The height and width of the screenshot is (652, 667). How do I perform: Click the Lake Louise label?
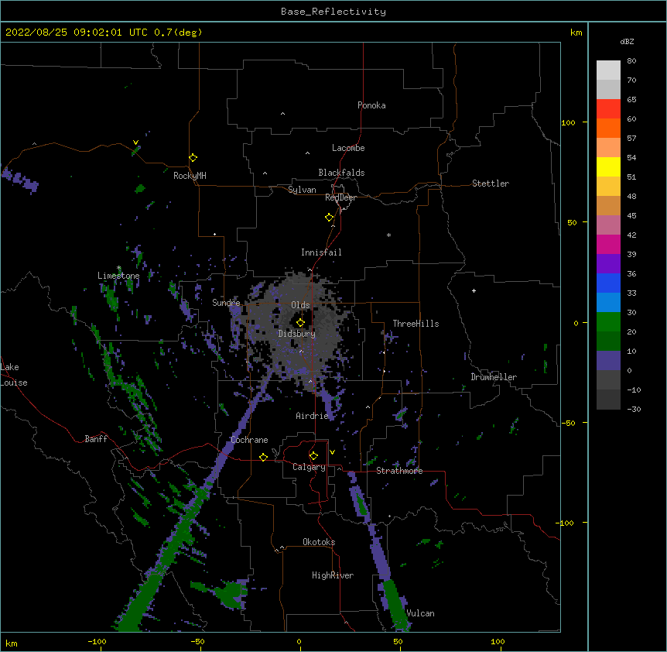14,375
